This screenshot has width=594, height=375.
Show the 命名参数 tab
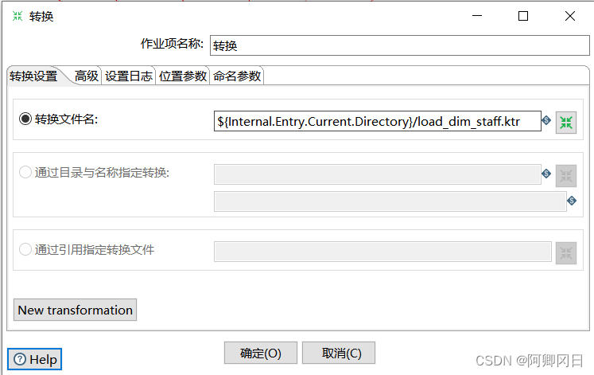(x=236, y=76)
